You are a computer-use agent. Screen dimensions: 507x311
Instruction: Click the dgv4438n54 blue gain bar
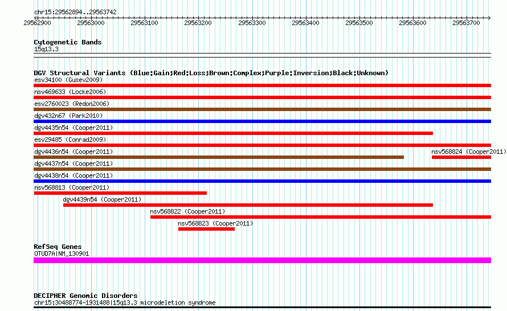pyautogui.click(x=262, y=181)
